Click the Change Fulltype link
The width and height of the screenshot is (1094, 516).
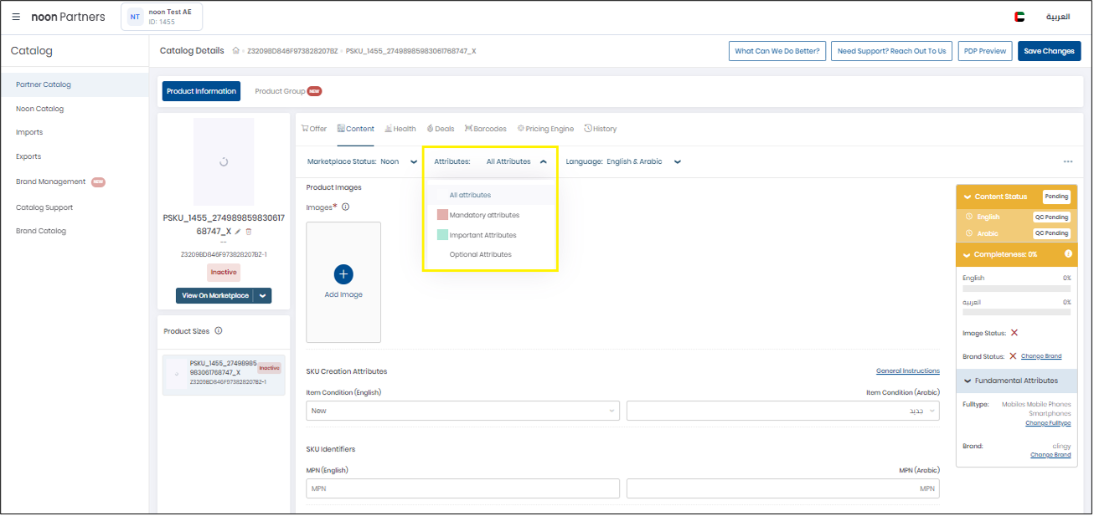coord(1048,423)
